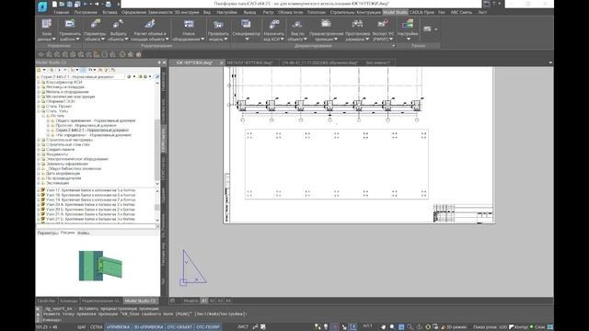Select the Параметры preview tab

point(47,233)
